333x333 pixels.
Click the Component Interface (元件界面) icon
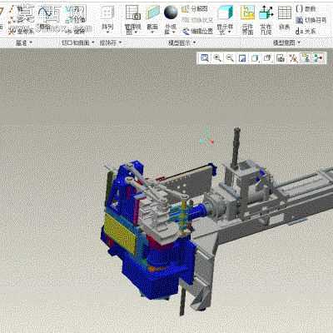[247, 12]
